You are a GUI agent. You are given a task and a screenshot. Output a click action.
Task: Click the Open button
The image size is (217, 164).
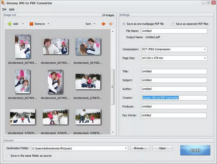(162, 148)
